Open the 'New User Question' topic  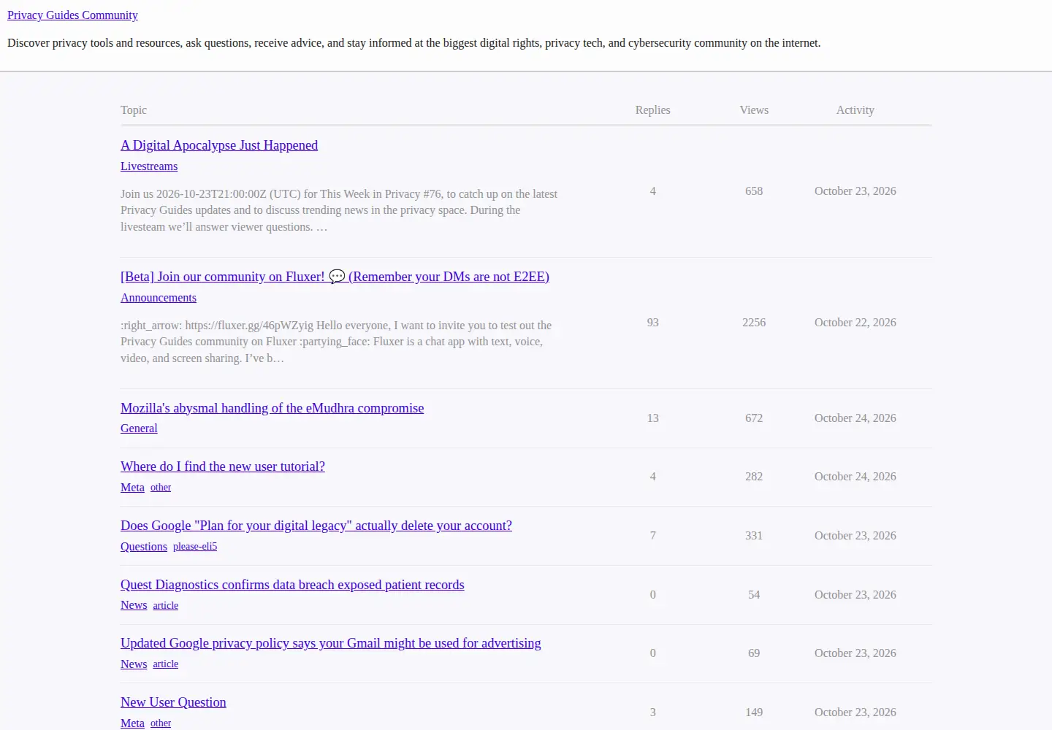pyautogui.click(x=173, y=702)
